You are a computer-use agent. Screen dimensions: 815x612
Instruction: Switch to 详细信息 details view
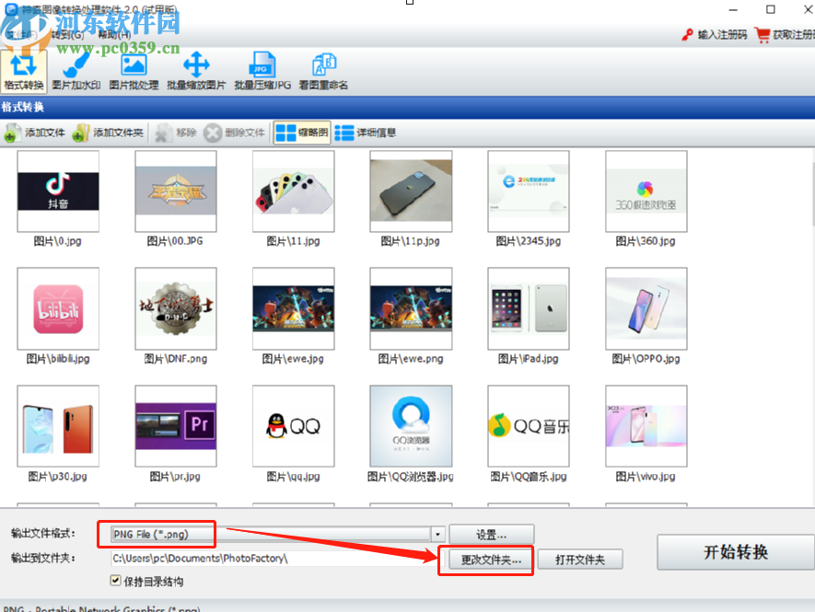pyautogui.click(x=366, y=133)
